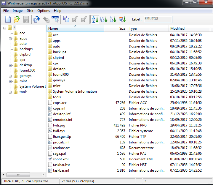Image resolution: width=213 pixels, height=185 pixels.
Task: Sort files by name with A-Z icon
Action: pos(95,19)
